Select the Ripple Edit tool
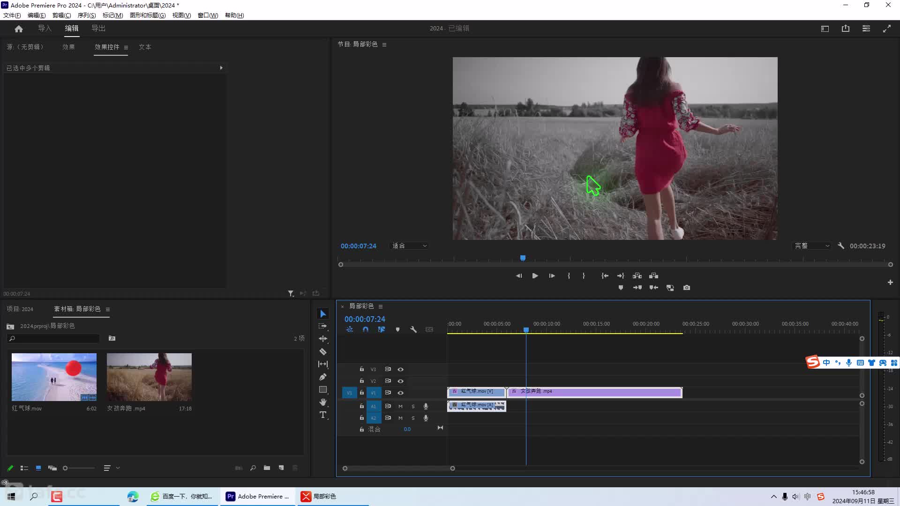The width and height of the screenshot is (900, 506). pos(323,339)
